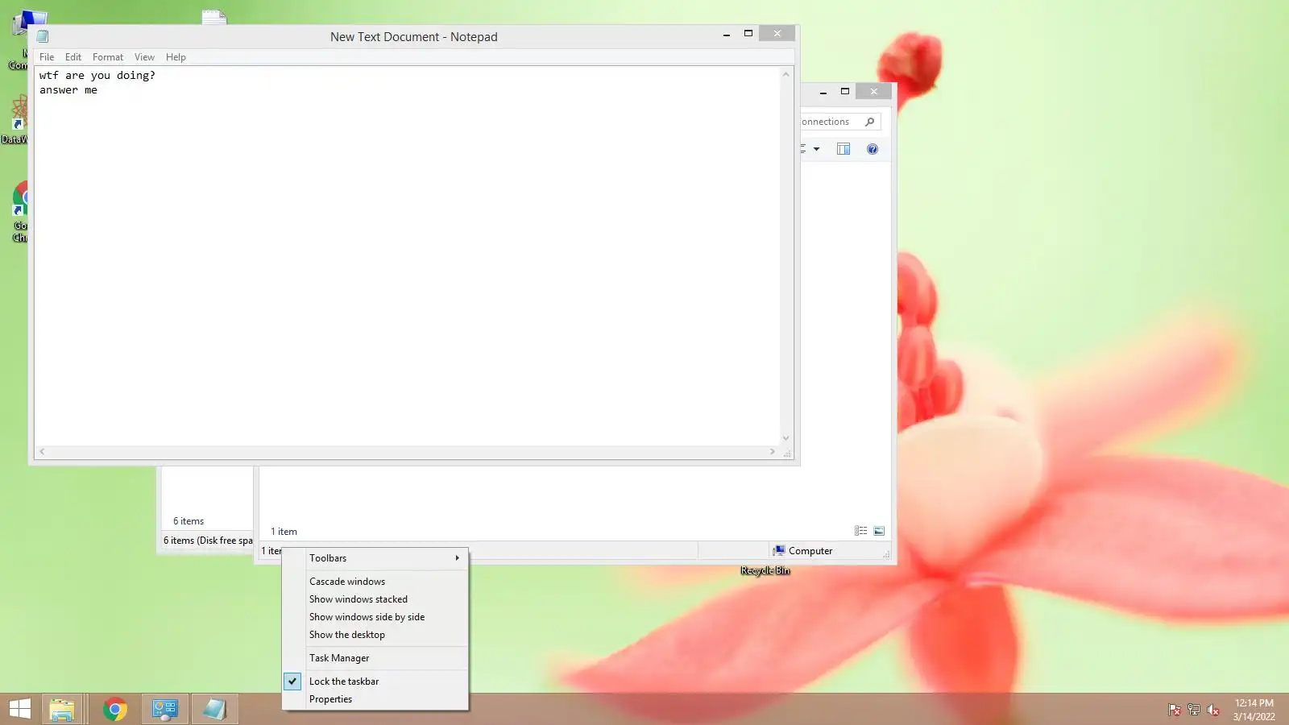The image size is (1289, 725).
Task: Choose Cascade windows
Action: click(375, 582)
